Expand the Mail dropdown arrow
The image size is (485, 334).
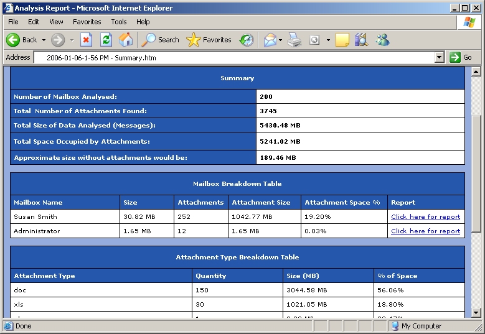[x=280, y=40]
